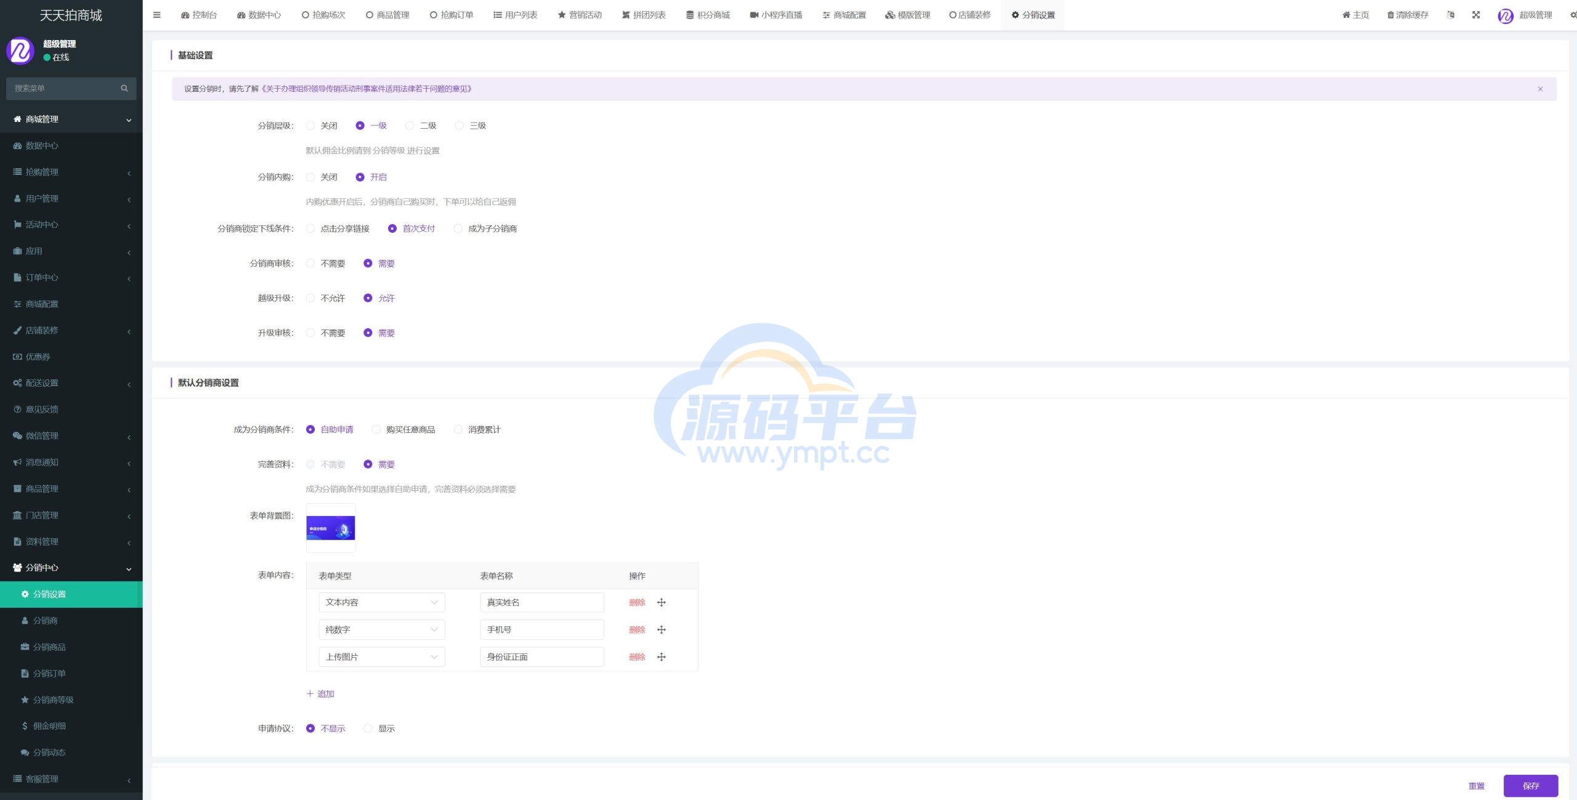Switch to the 用户列表 tab

[516, 15]
